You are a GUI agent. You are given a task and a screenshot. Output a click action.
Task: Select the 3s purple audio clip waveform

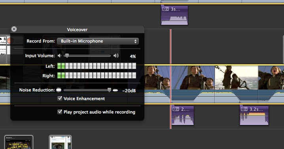[174, 20]
